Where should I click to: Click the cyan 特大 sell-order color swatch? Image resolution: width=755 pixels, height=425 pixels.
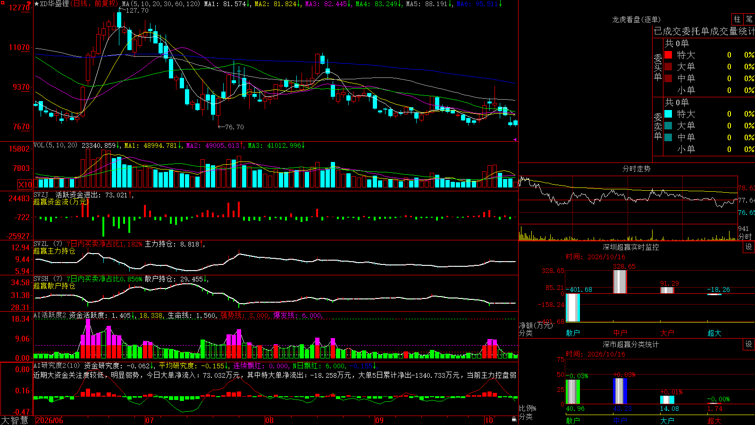668,114
